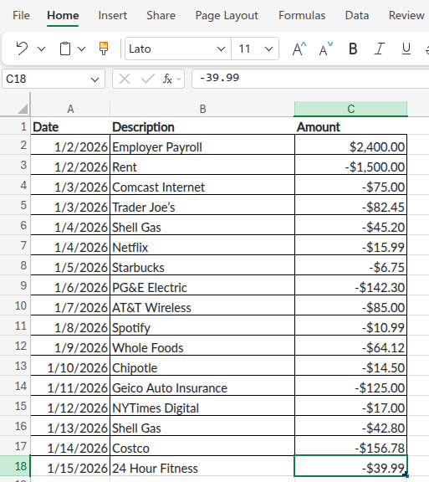
Task: Toggle Bold formatting
Action: point(353,49)
